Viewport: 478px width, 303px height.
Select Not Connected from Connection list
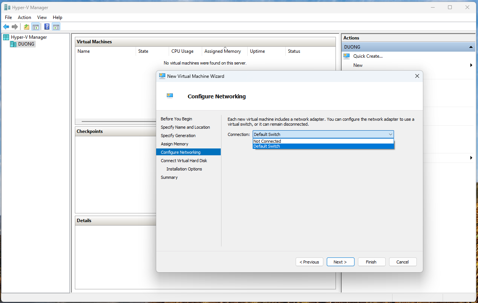coord(323,141)
